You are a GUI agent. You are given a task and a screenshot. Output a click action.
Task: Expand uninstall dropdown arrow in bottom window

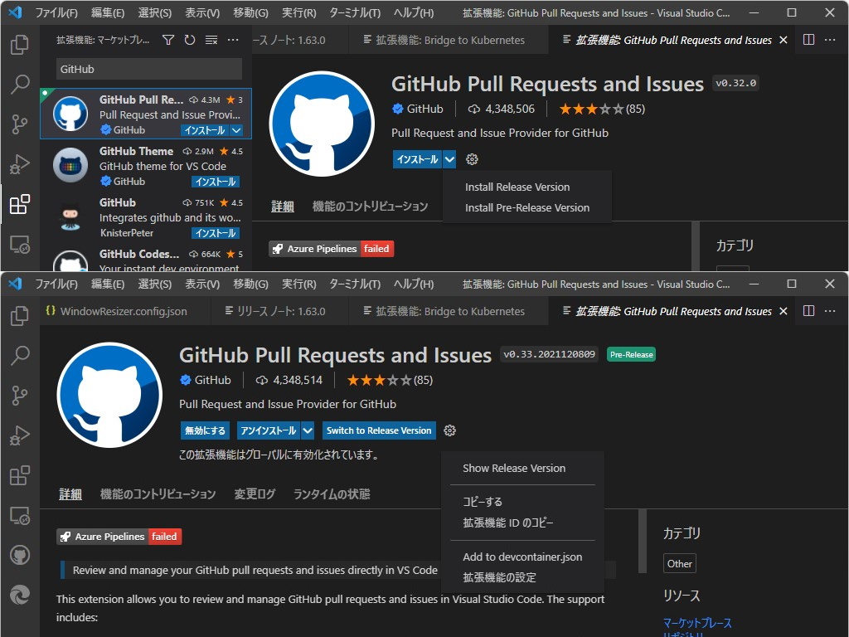click(x=308, y=430)
